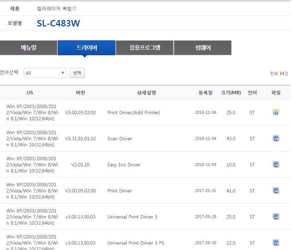Download the Universal Print Driver 3 file
Viewport: 292px width, 250px height.
[x=276, y=217]
